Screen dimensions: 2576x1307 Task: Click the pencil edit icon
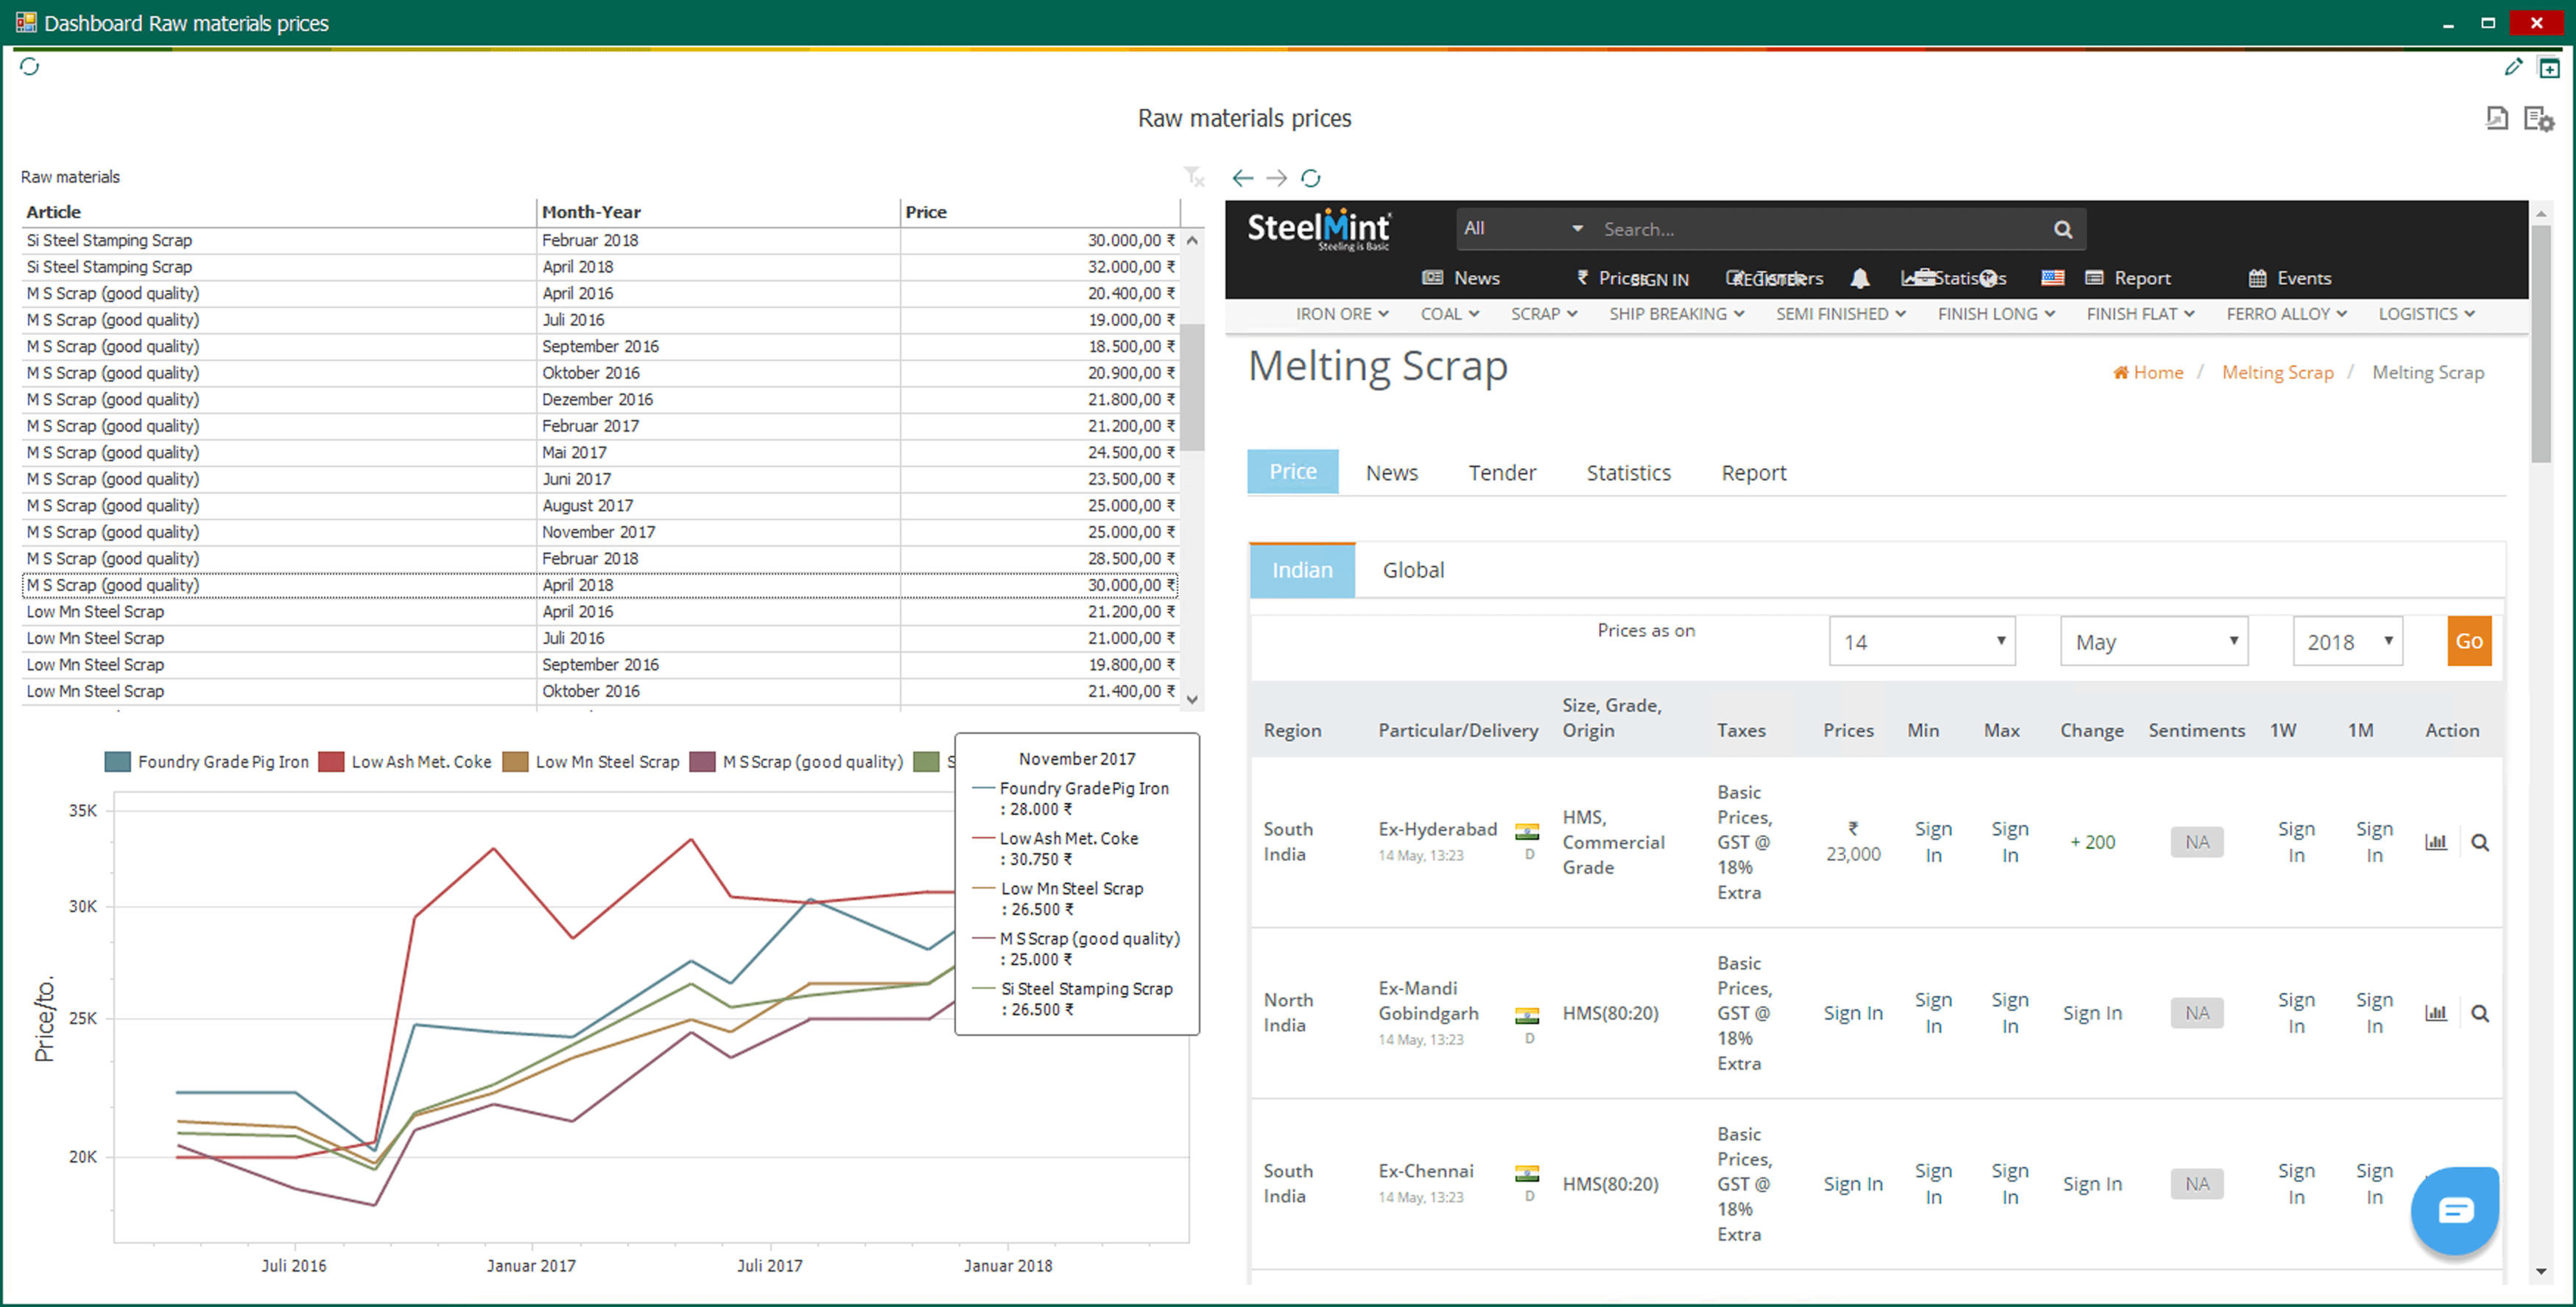click(x=2512, y=66)
